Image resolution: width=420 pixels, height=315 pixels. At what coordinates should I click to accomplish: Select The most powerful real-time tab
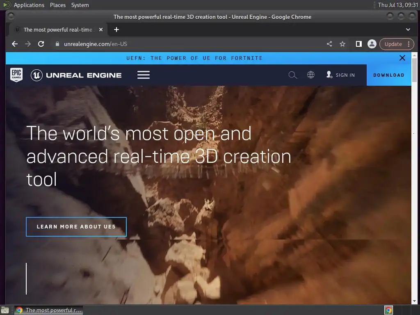pos(57,30)
